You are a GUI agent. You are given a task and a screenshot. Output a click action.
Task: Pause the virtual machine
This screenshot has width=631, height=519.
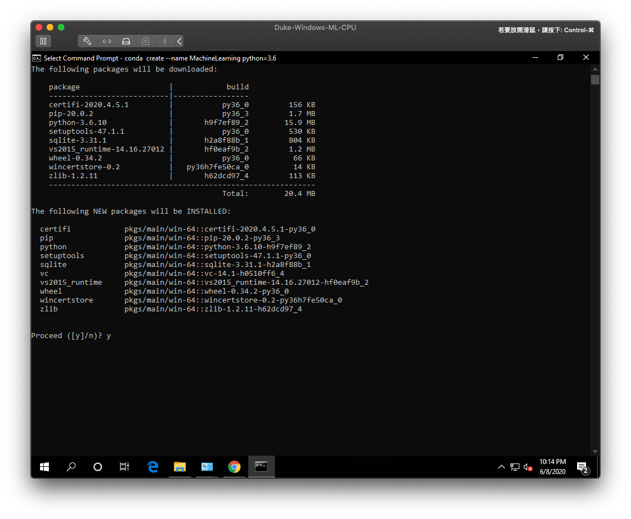coord(43,41)
